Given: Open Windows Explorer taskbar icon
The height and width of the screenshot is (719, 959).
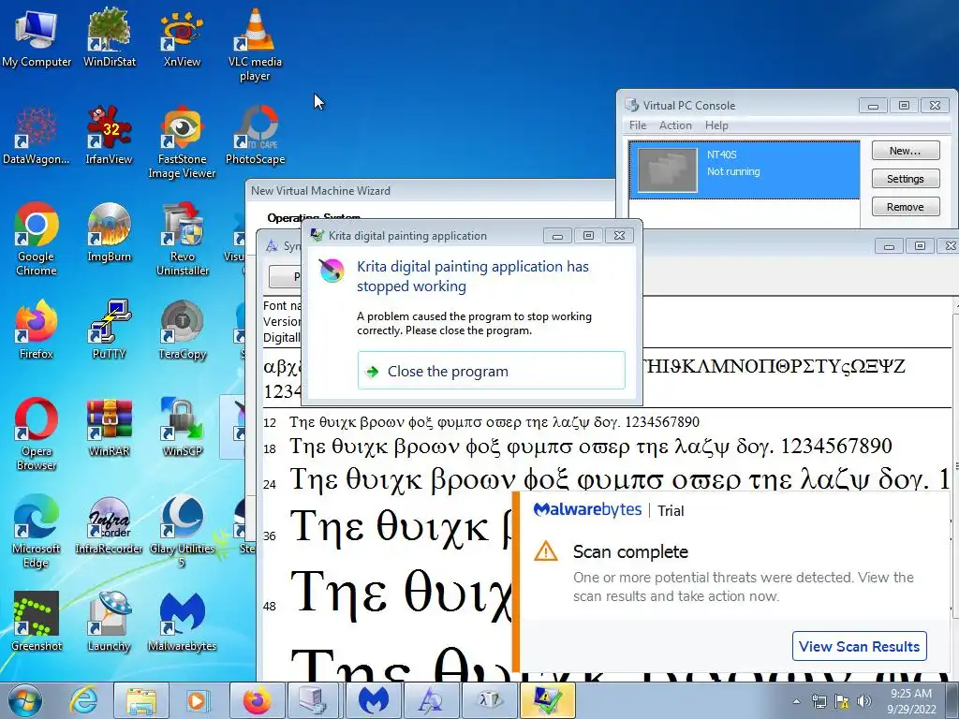Looking at the screenshot, I should (x=140, y=700).
